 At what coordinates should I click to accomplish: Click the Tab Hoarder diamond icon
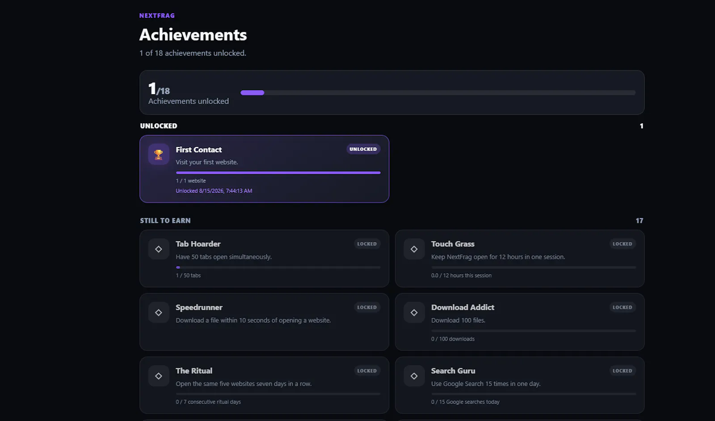(x=159, y=249)
